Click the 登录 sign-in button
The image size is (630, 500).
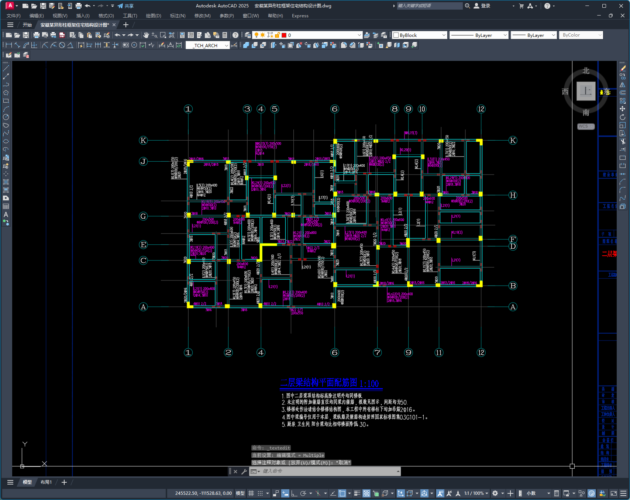(482, 6)
